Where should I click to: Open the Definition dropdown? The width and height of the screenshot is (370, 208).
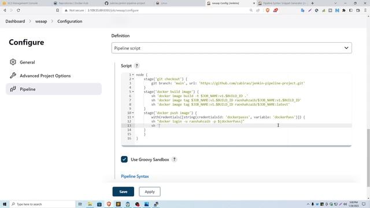click(x=231, y=48)
